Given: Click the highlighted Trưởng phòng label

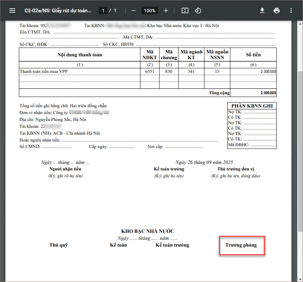Looking at the screenshot, I should (241, 245).
